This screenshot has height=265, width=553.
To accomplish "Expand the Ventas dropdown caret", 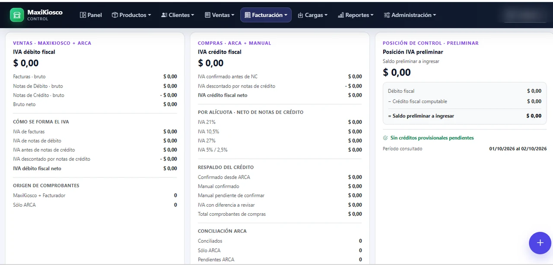I will pos(233,15).
